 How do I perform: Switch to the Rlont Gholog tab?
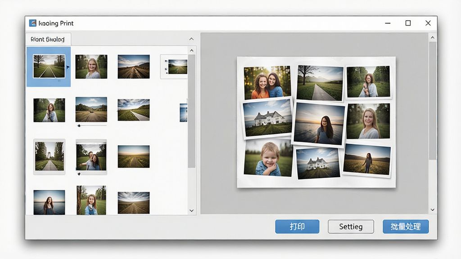click(48, 40)
